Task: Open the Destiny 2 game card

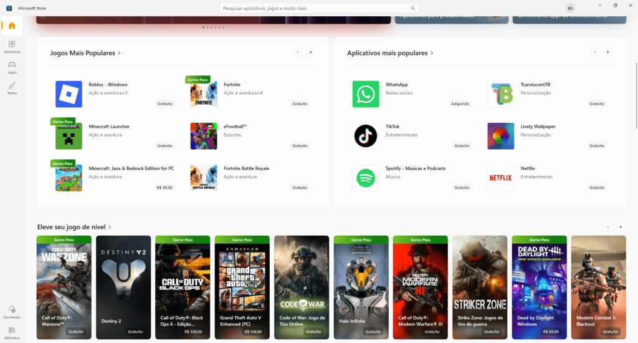Action: (123, 287)
